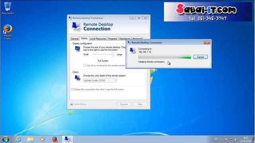Launch Windows Media Player from taskbar
Screen dimensions: 255x143
coord(43,139)
